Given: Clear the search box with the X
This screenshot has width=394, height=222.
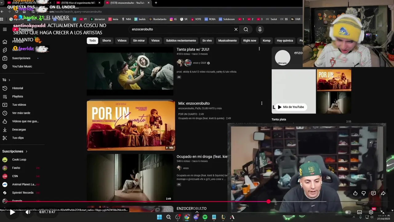Looking at the screenshot, I should (236, 29).
